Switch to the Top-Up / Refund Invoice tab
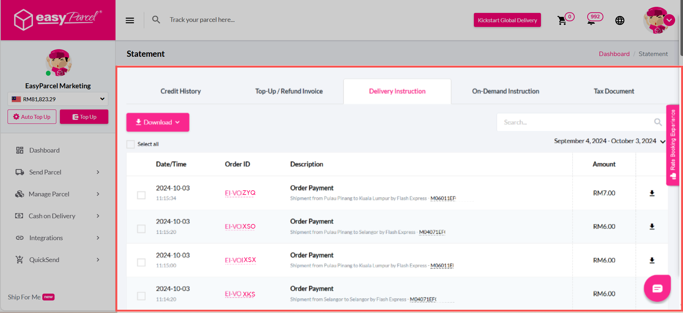The width and height of the screenshot is (683, 313). pyautogui.click(x=289, y=91)
